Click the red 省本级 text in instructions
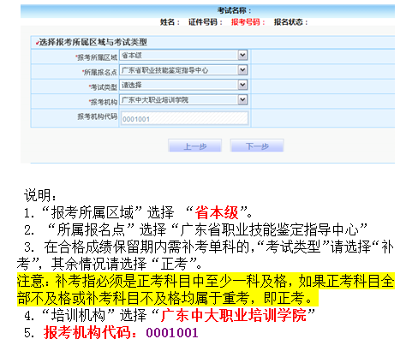The width and height of the screenshot is (412, 345). point(217,212)
